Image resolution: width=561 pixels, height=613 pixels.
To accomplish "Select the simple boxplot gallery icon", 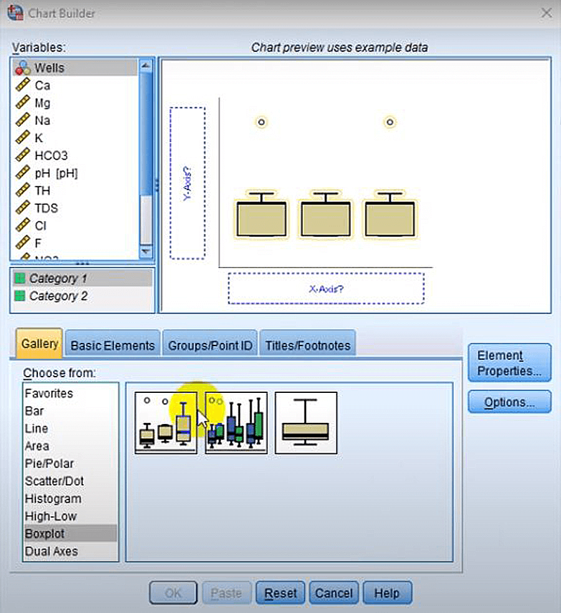I will (x=165, y=422).
